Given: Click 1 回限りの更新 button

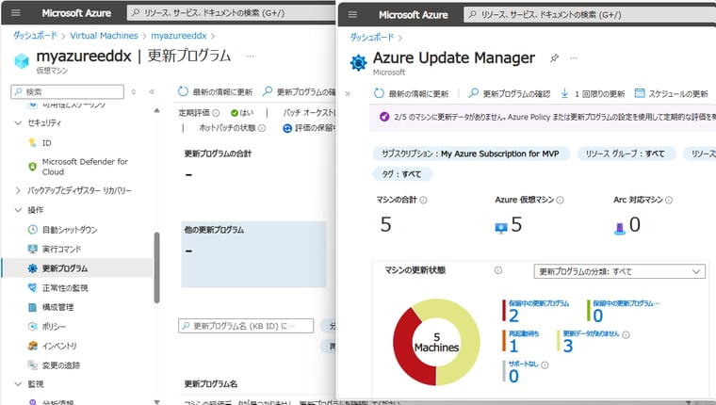Looking at the screenshot, I should click(x=593, y=93).
